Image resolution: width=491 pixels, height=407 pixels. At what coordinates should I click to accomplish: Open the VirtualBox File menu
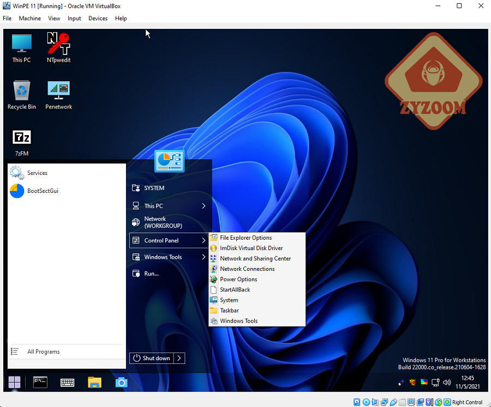coord(7,19)
